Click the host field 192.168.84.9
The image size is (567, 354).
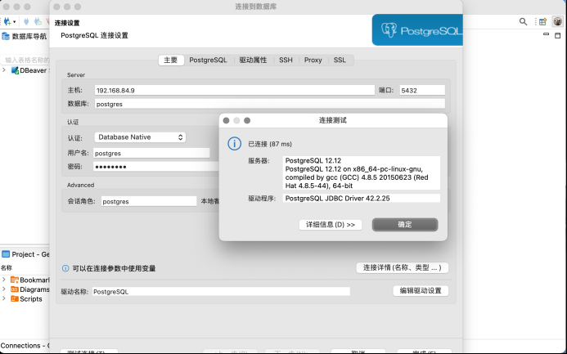(x=234, y=90)
